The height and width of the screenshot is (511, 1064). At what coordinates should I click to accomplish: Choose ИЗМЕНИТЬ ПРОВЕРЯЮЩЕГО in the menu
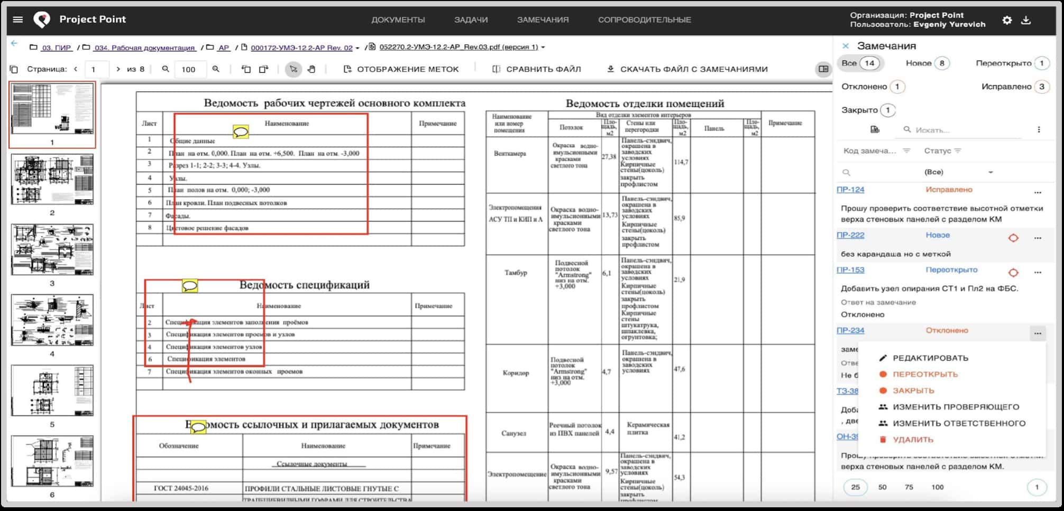tap(949, 407)
